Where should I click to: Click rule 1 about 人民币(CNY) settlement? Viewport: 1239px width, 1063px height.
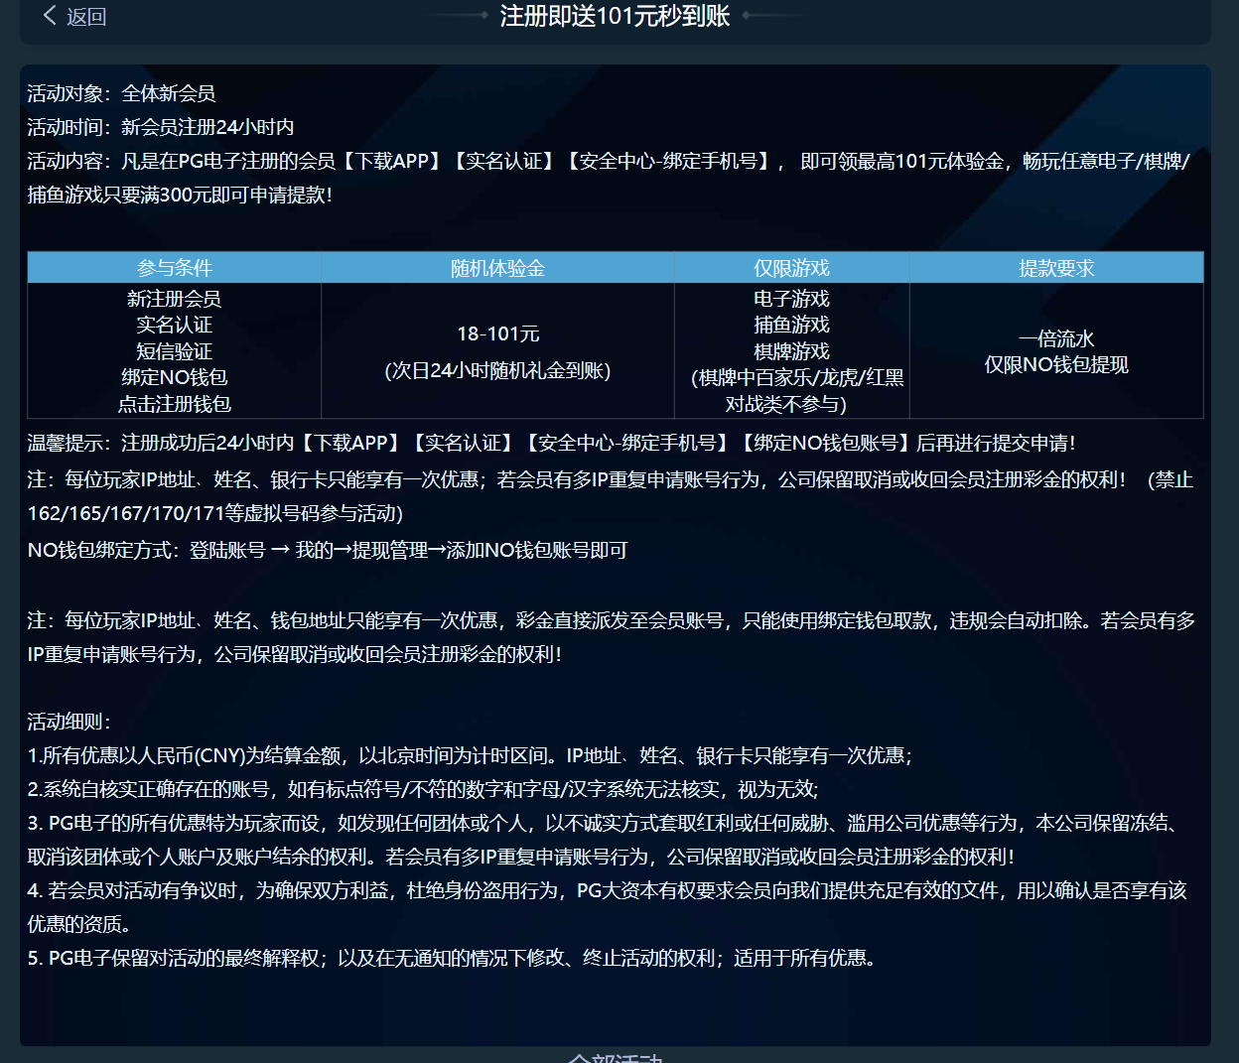click(470, 755)
